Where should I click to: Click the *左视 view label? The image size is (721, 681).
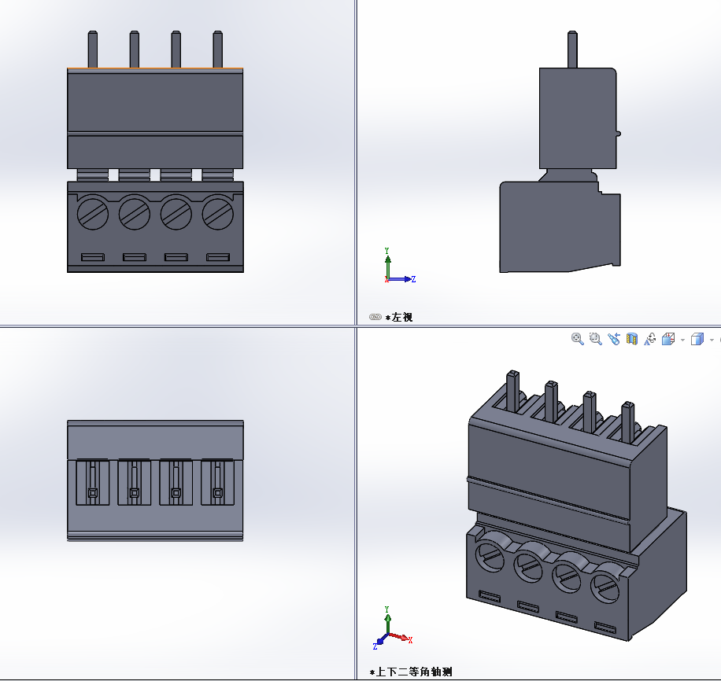(x=399, y=317)
